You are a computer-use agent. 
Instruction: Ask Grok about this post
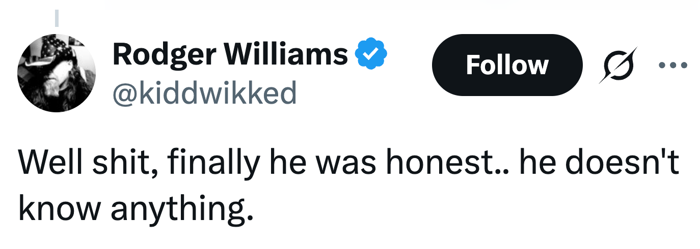(617, 65)
